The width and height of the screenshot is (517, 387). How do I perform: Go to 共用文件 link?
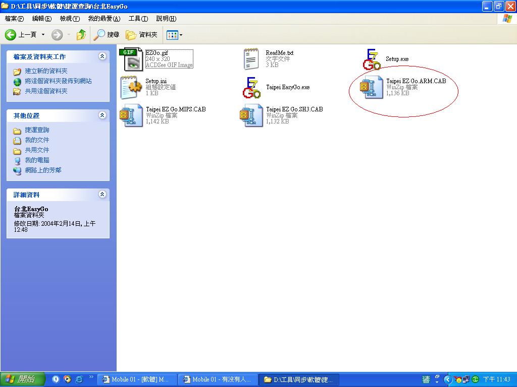[x=37, y=150]
